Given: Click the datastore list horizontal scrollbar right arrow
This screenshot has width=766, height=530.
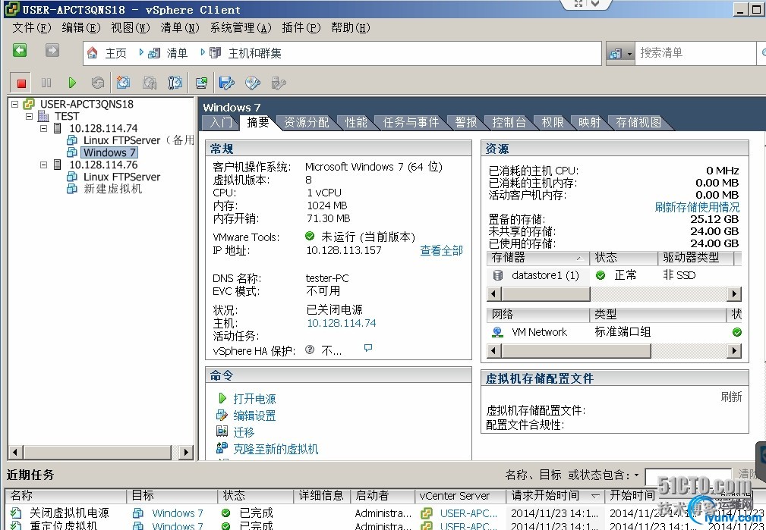Looking at the screenshot, I should [733, 293].
